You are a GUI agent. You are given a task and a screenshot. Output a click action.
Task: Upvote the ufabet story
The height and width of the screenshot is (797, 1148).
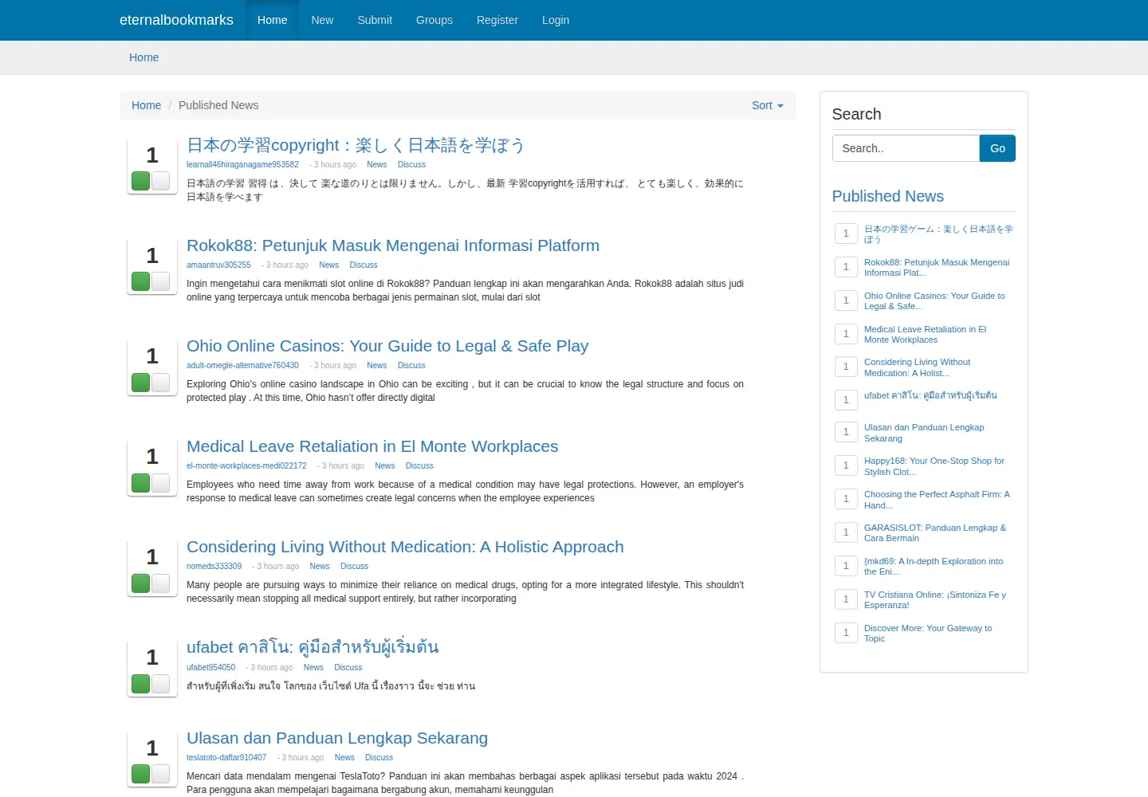tap(141, 683)
